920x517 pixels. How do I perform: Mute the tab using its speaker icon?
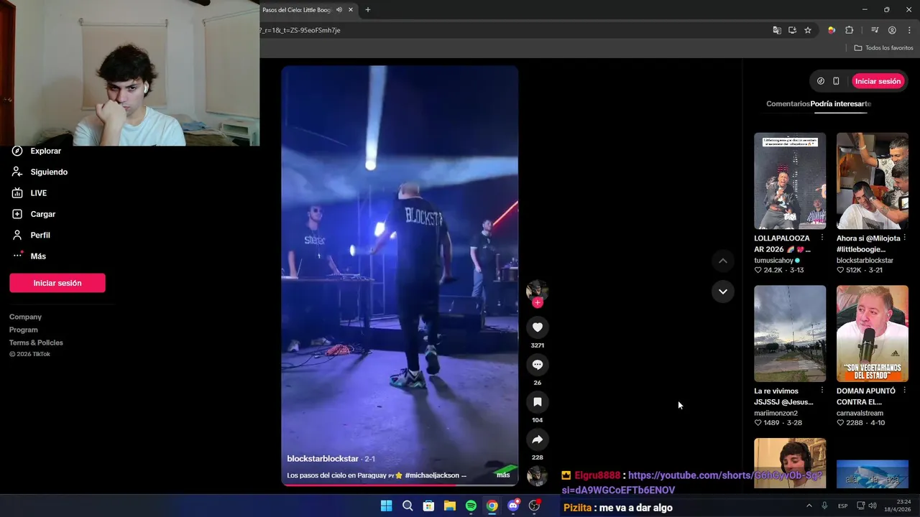click(339, 10)
